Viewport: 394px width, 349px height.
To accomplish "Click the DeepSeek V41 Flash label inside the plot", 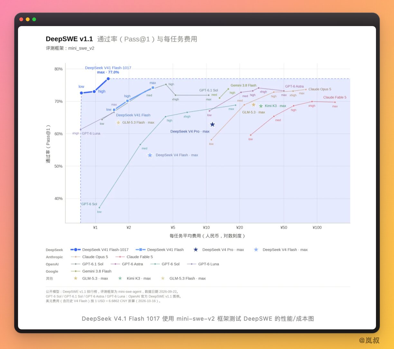I will (x=133, y=115).
